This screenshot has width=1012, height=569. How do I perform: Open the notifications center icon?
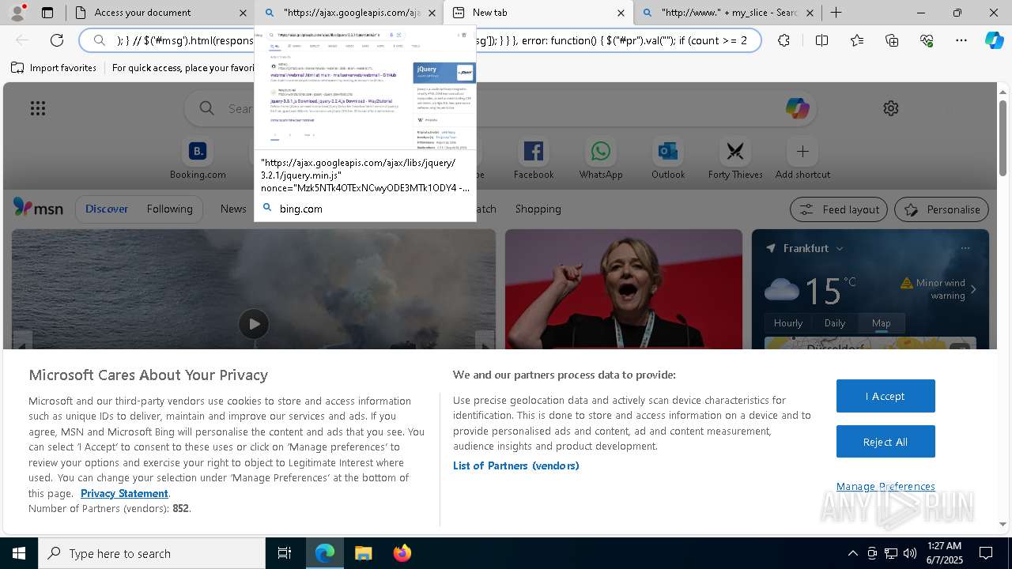click(987, 553)
